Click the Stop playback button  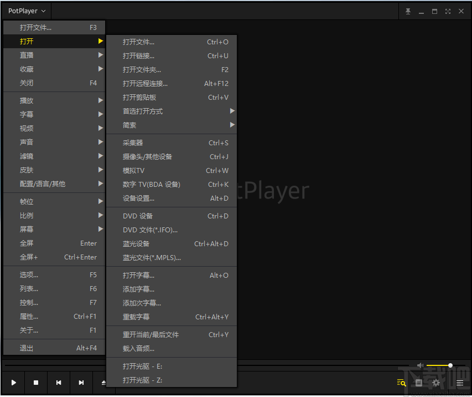point(36,383)
